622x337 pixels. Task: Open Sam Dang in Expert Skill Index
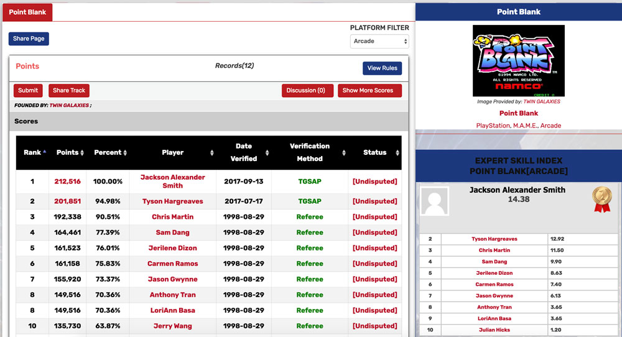click(494, 262)
